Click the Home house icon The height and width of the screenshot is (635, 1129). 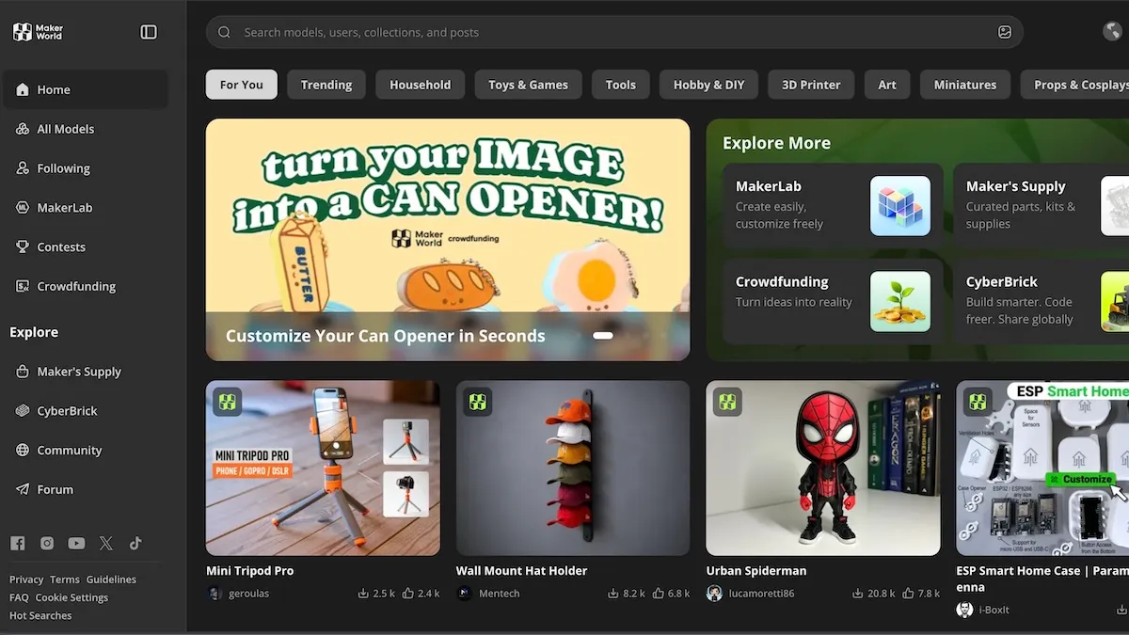[x=23, y=89]
